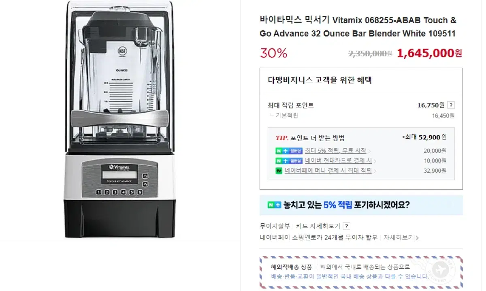Screen dimensions: 486x291
Task: Click the N+ 멤버십 badge beside 현대카드 row
Action: tap(289, 161)
